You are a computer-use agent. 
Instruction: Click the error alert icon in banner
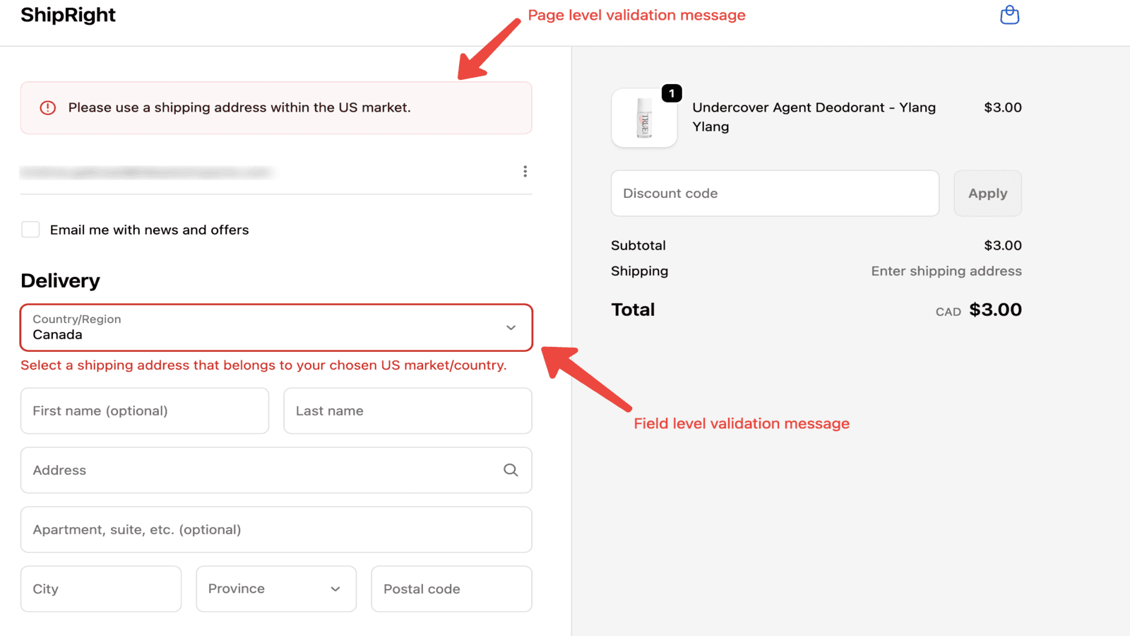(47, 107)
